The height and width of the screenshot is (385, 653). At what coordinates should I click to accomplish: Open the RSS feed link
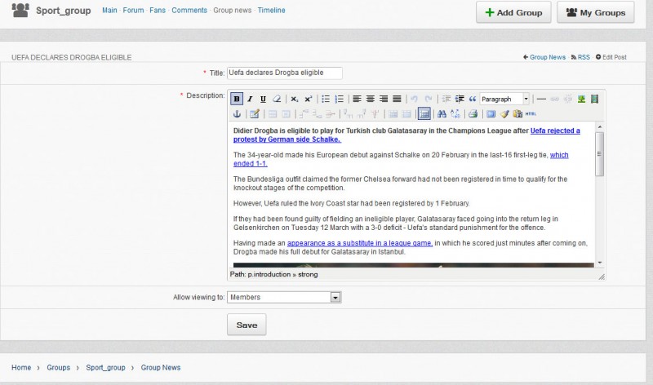580,57
